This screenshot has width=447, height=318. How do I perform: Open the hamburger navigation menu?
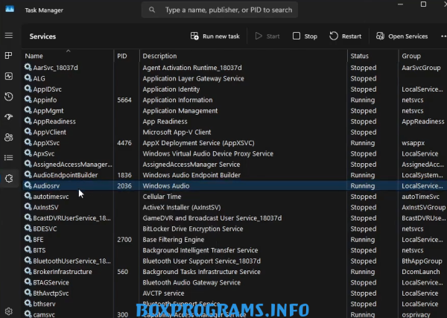tap(9, 35)
